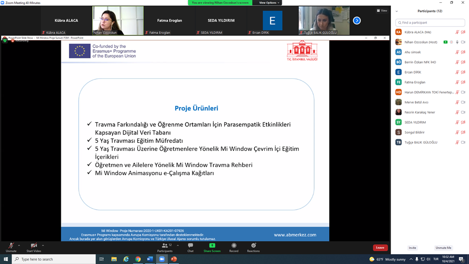Open the Participants panel icon
The width and height of the screenshot is (469, 264).
[165, 247]
